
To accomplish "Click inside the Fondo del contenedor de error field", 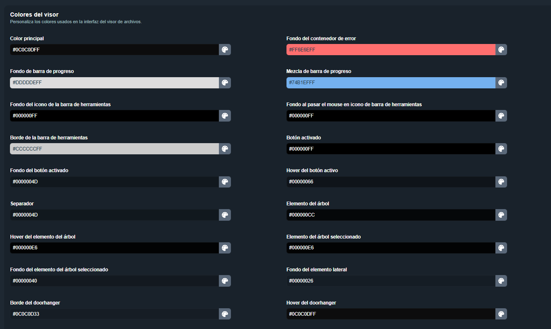I will (391, 49).
